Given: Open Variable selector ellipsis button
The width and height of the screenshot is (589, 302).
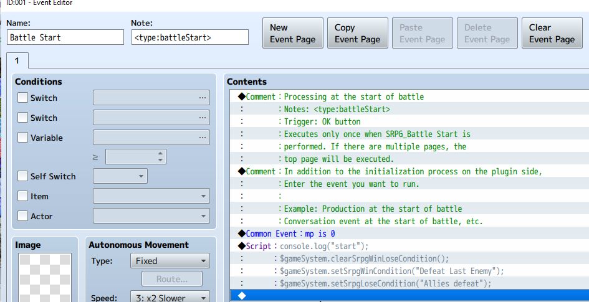Looking at the screenshot, I should pyautogui.click(x=203, y=138).
